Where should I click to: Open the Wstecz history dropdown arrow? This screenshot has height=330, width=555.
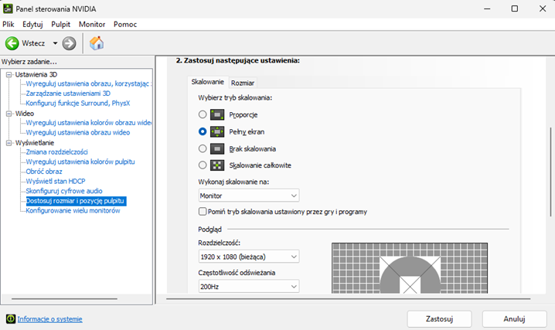(55, 43)
